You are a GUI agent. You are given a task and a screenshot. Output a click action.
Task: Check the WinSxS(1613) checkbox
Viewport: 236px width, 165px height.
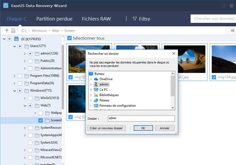(x=30, y=98)
